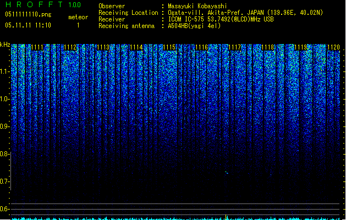
Task: Click the Observer label
Action: pos(112,6)
